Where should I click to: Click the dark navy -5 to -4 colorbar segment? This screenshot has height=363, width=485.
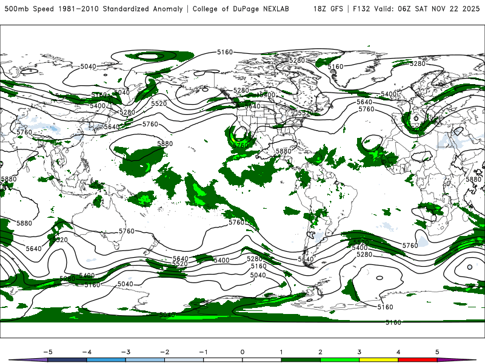tap(67, 360)
